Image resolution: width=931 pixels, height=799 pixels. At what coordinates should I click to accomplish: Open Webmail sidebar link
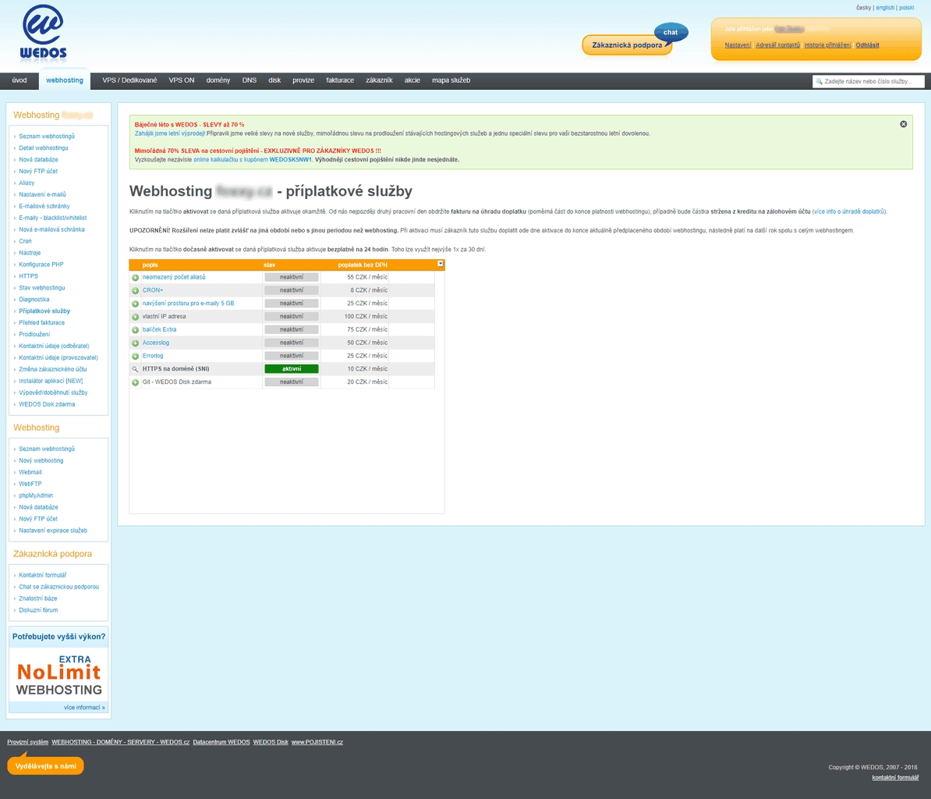tap(30, 472)
